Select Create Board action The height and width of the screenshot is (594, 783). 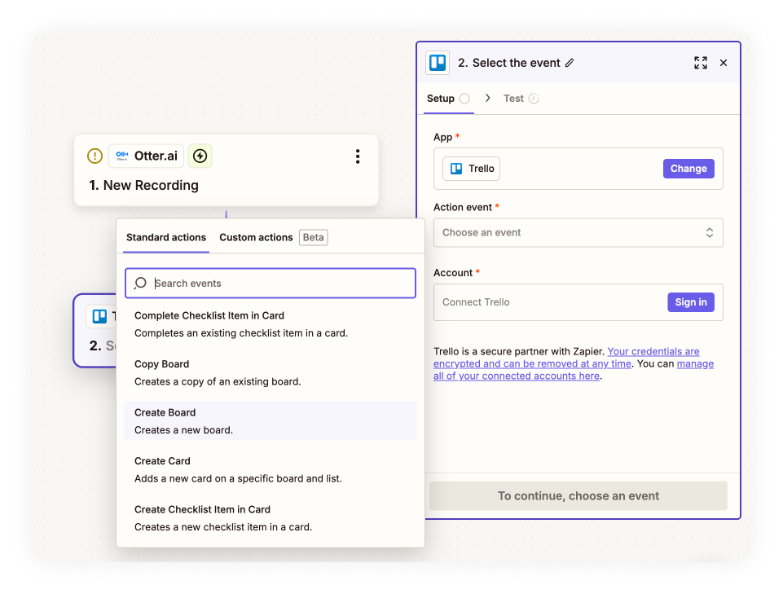[270, 420]
